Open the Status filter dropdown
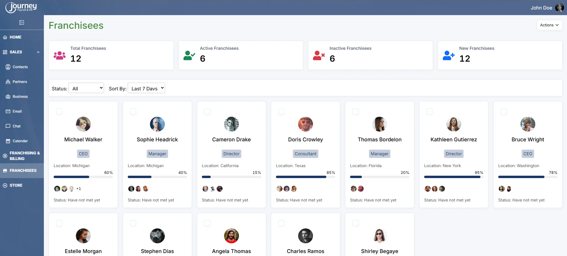 pos(86,88)
